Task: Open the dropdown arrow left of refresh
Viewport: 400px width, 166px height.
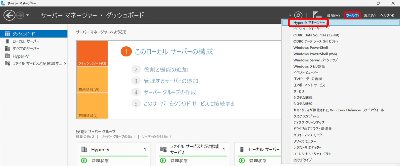Action: click(290, 15)
